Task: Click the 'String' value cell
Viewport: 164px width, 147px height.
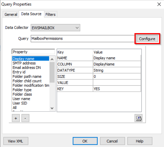Action: [x=117, y=70]
